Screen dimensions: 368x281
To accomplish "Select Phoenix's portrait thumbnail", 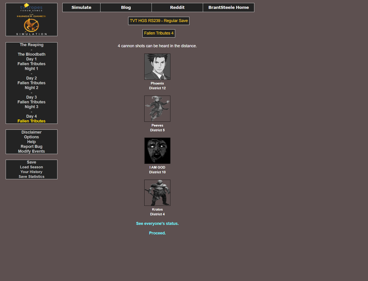I will [x=157, y=66].
